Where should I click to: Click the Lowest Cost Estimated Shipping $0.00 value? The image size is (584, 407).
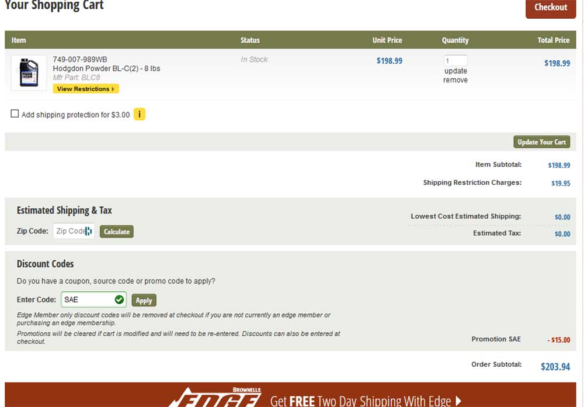point(562,217)
